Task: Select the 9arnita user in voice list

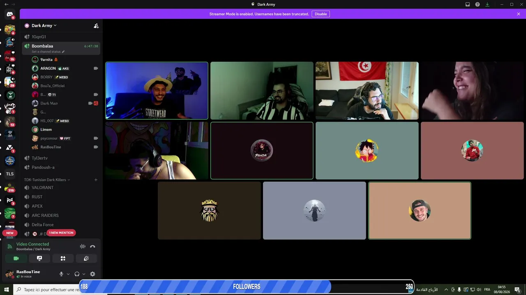Action: pyautogui.click(x=65, y=60)
